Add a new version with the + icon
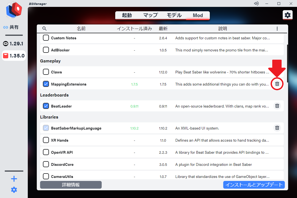The width and height of the screenshot is (297, 198). [14, 179]
